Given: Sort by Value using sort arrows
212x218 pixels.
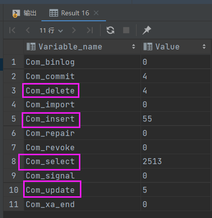Looking at the screenshot, I should click(x=204, y=46).
